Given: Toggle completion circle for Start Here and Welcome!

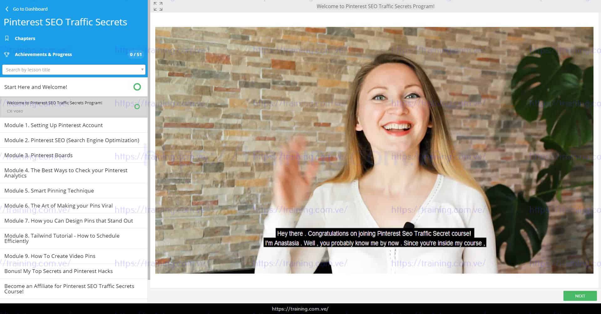Looking at the screenshot, I should tap(137, 87).
